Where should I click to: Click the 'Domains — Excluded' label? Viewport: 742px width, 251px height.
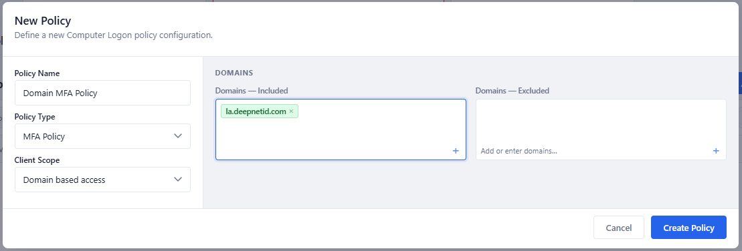coord(513,91)
